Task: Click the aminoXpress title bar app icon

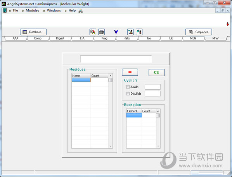Action: [x=4, y=4]
